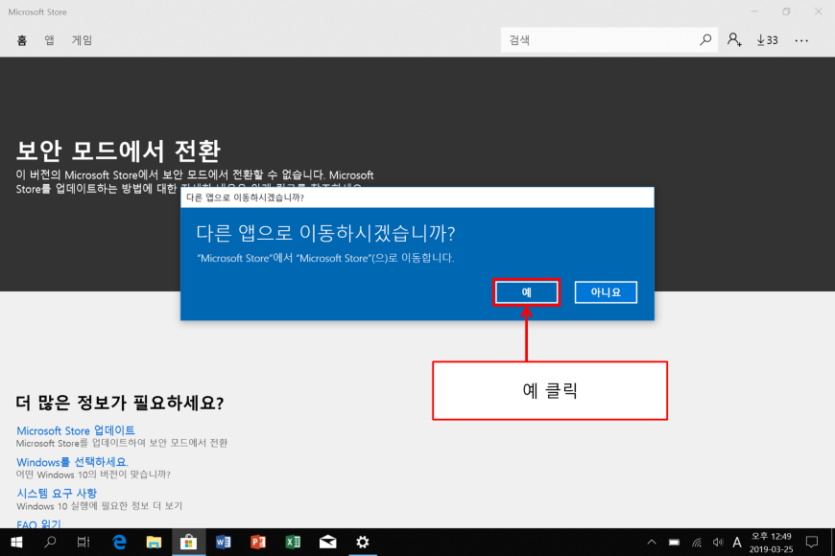Open the clock showing 오후 12:49
The image size is (835, 556).
(x=771, y=543)
